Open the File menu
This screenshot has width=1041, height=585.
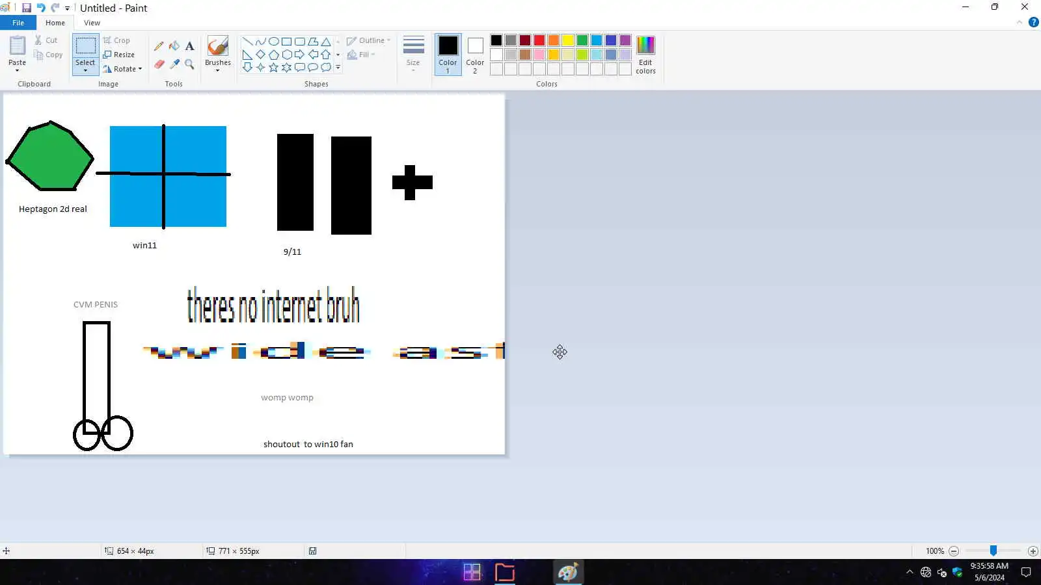click(x=18, y=23)
